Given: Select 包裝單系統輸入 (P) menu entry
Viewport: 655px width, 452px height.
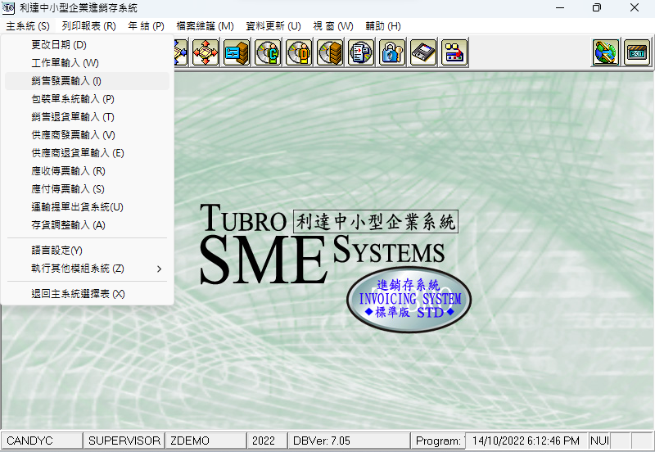Looking at the screenshot, I should point(87,98).
